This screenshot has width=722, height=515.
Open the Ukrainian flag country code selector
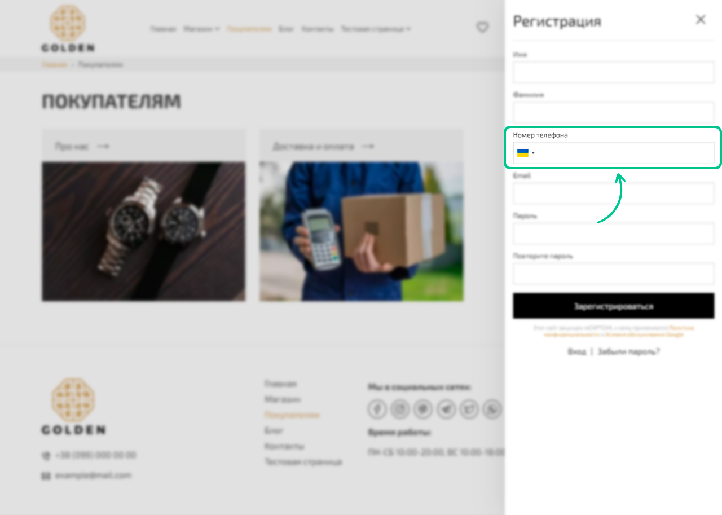[x=526, y=153]
